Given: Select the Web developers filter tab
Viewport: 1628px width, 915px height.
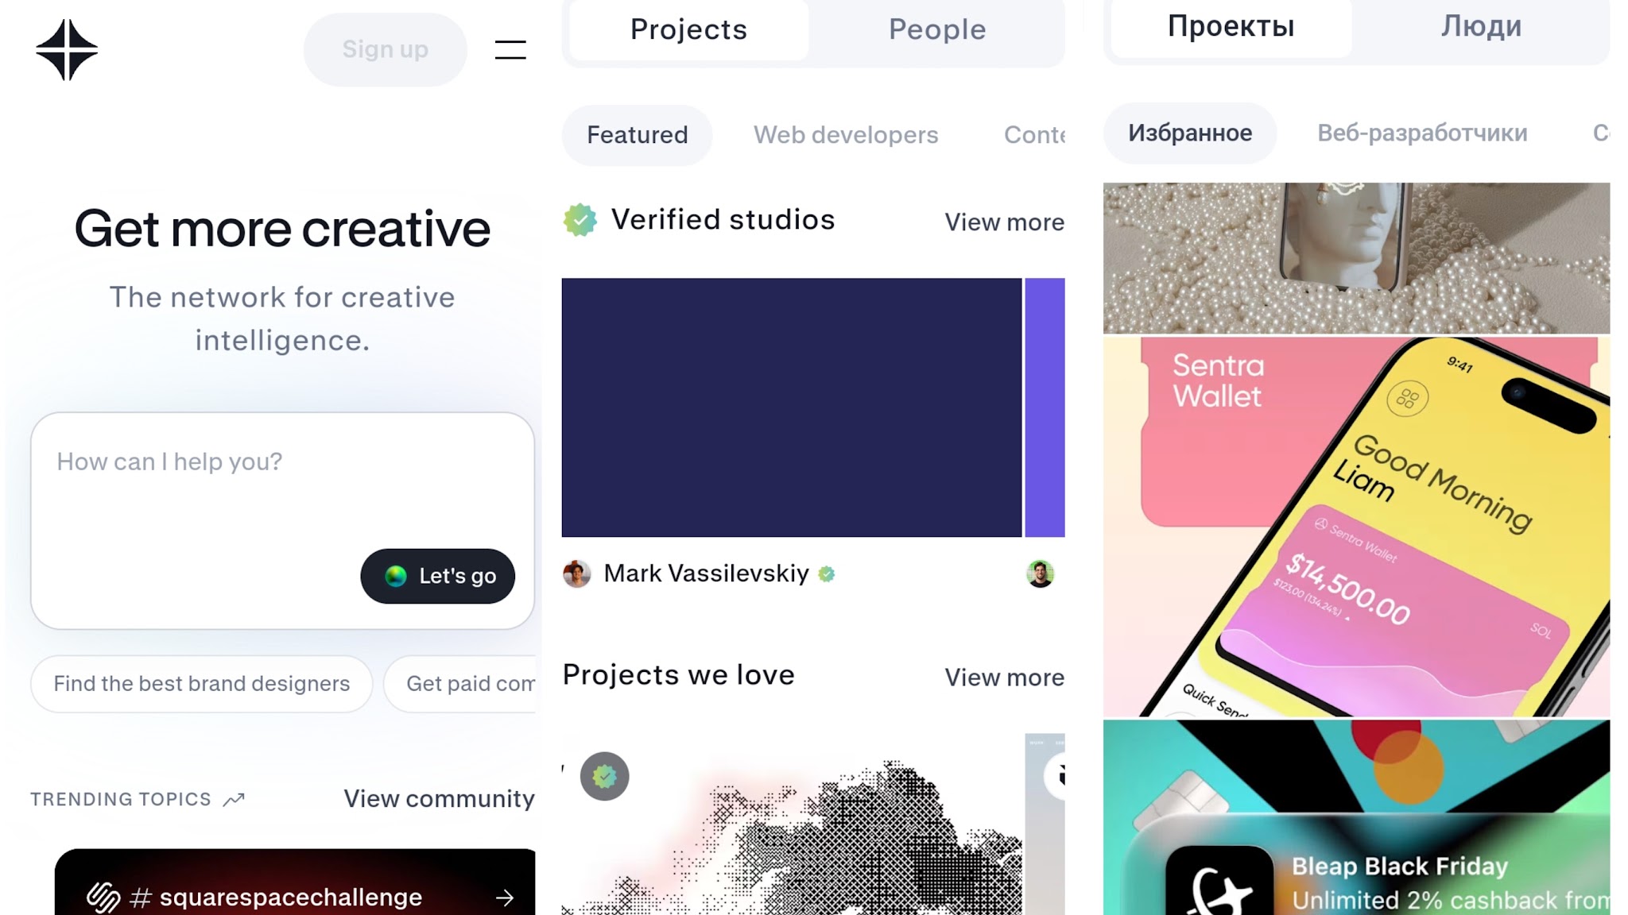Looking at the screenshot, I should click(x=846, y=135).
